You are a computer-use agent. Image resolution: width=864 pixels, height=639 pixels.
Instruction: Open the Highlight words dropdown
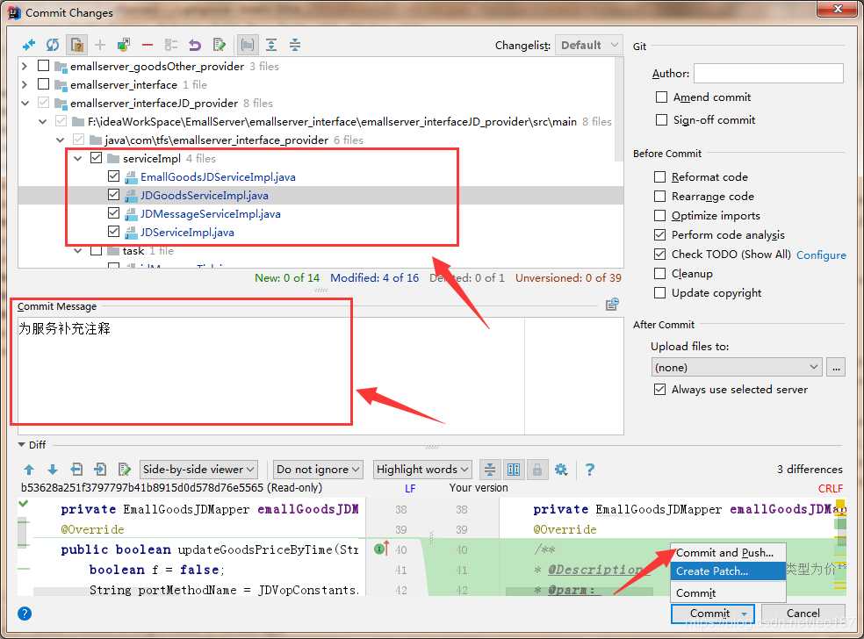point(422,470)
